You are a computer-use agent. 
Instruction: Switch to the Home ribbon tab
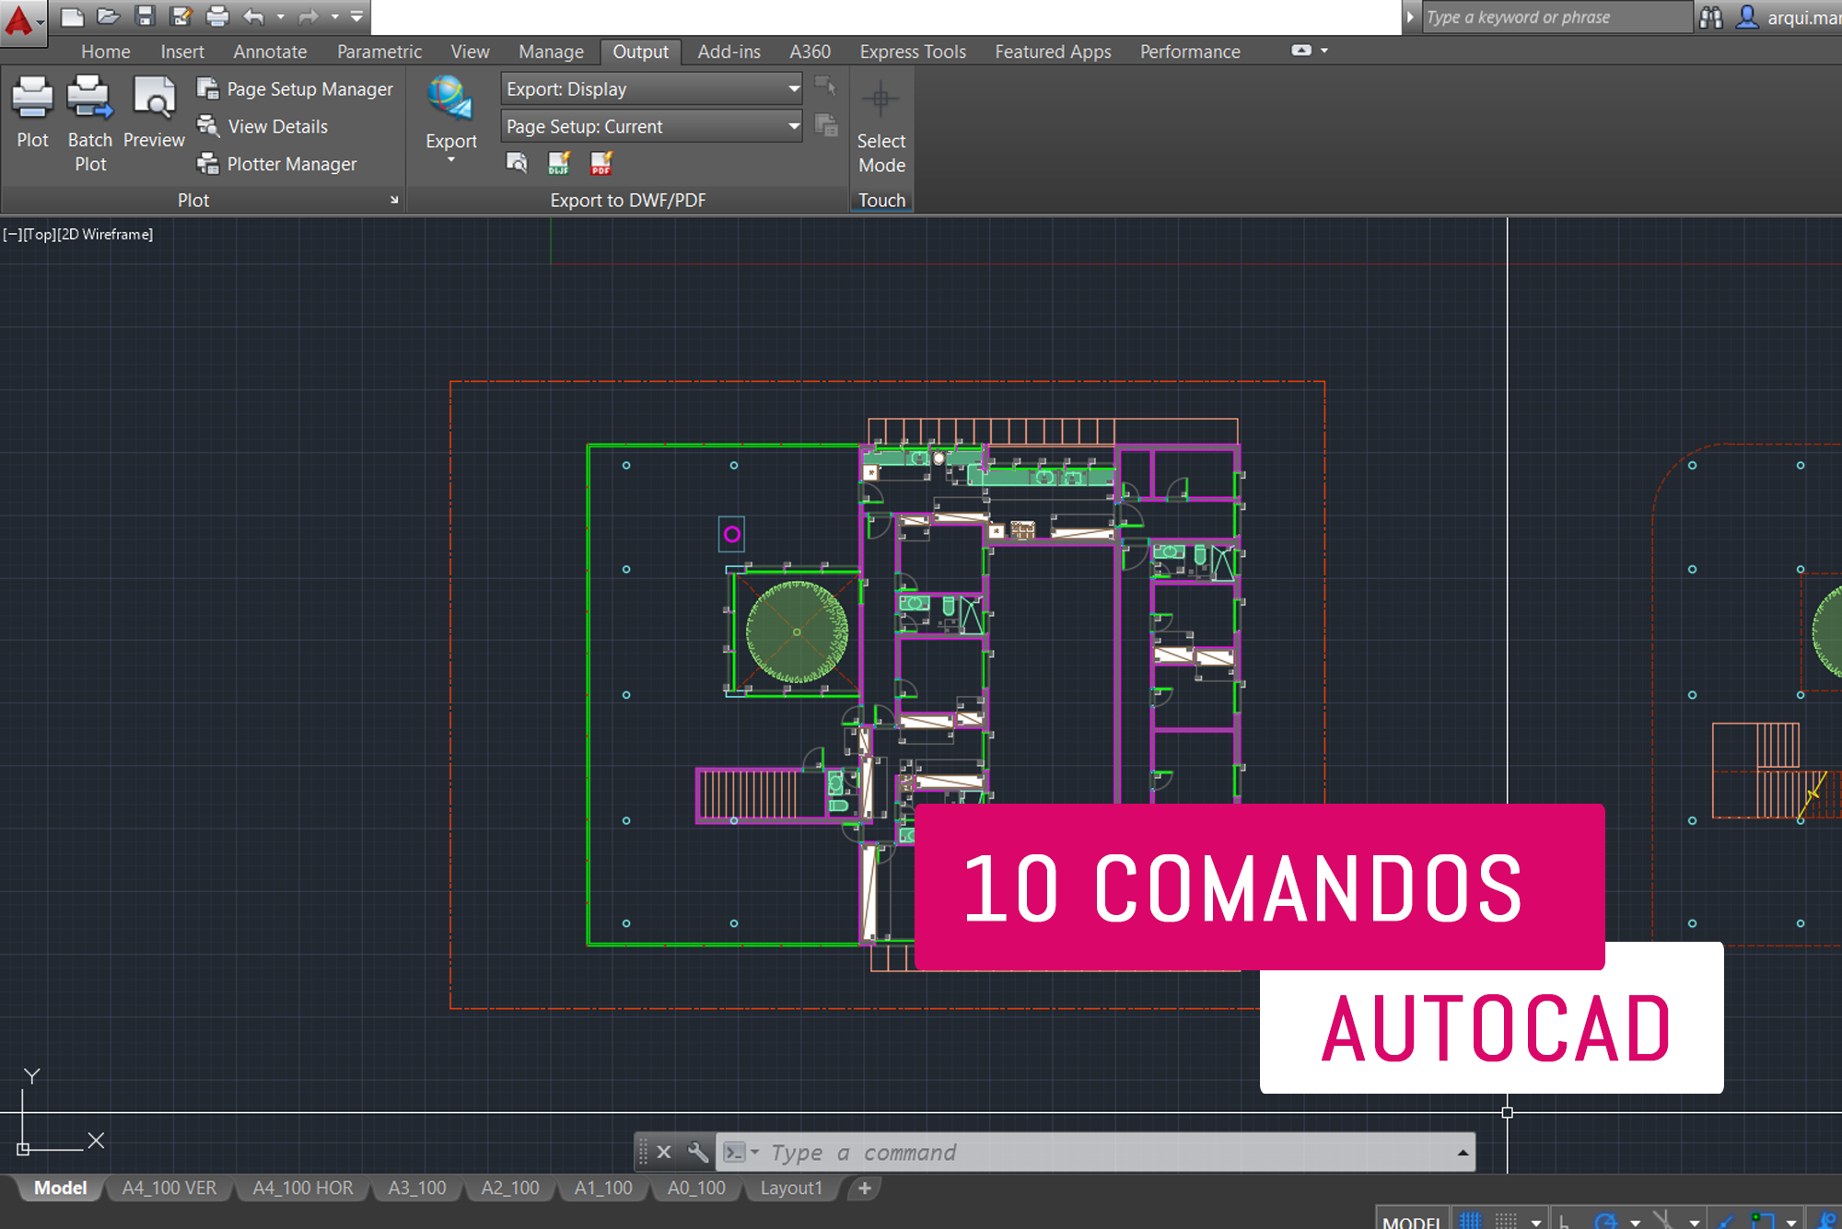[x=106, y=52]
